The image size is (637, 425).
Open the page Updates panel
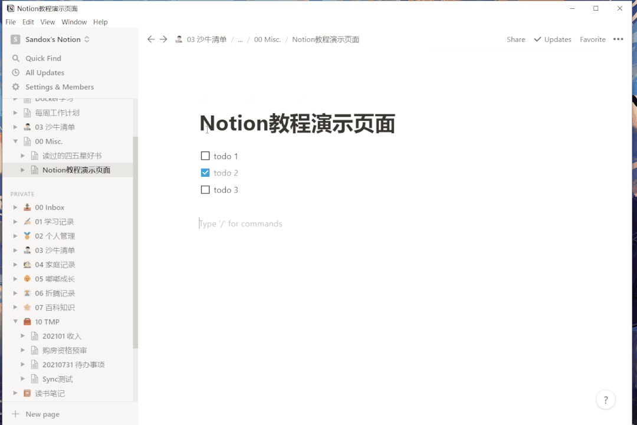click(553, 39)
